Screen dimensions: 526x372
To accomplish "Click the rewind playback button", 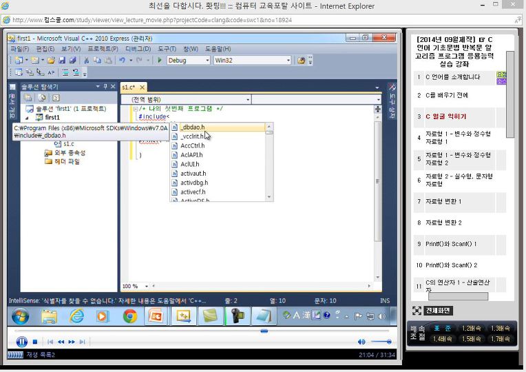I will (61, 342).
